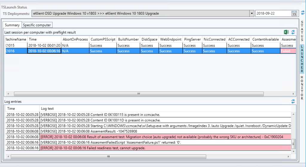Open the STATUS vertical side tab
The width and height of the screenshot is (306, 167).
(x=302, y=31)
